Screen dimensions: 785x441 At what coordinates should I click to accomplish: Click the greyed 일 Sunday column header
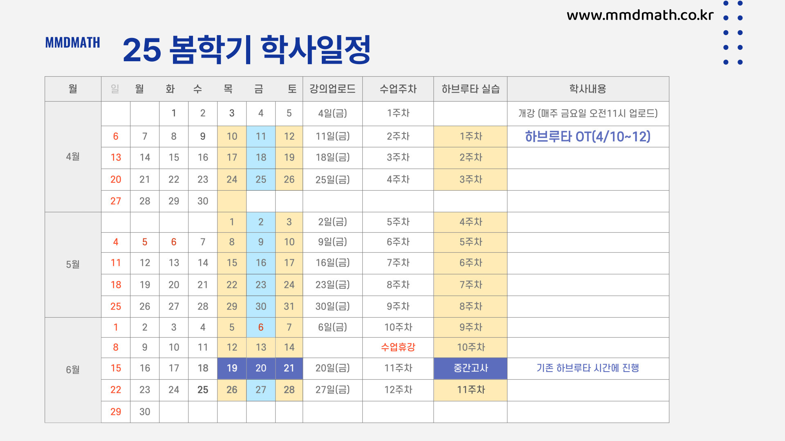coord(115,89)
